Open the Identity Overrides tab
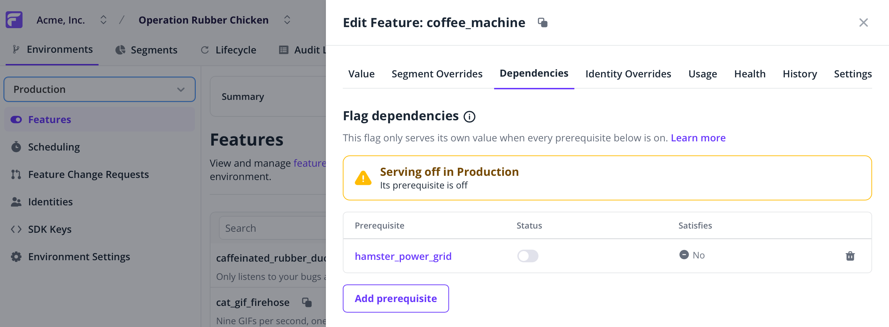The image size is (889, 327). (628, 74)
